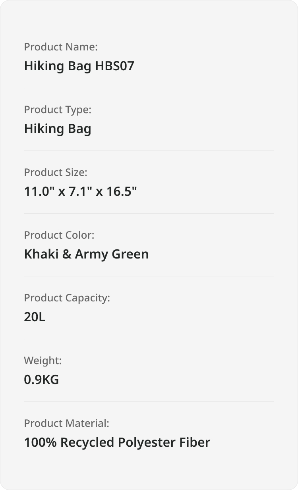This screenshot has height=490, width=298.
Task: Select the 11.0" x 7.1" x 16.5" dimensions
Action: [x=81, y=191]
